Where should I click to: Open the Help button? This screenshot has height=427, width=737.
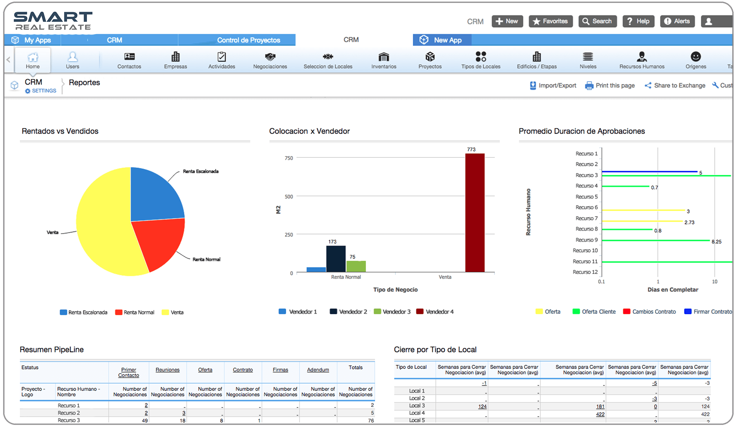point(639,21)
